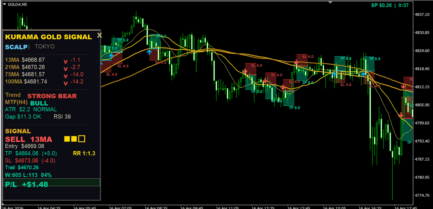The width and height of the screenshot is (433, 209).
Task: Select the TOKYO session label
Action: tap(45, 46)
